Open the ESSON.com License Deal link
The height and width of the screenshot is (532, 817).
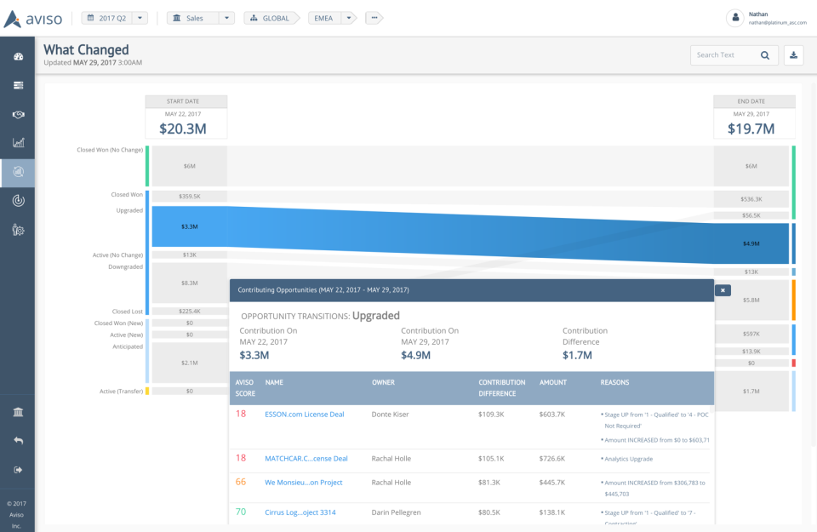304,414
